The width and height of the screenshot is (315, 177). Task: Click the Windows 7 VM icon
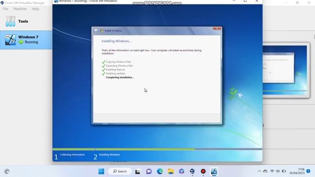tap(10, 40)
